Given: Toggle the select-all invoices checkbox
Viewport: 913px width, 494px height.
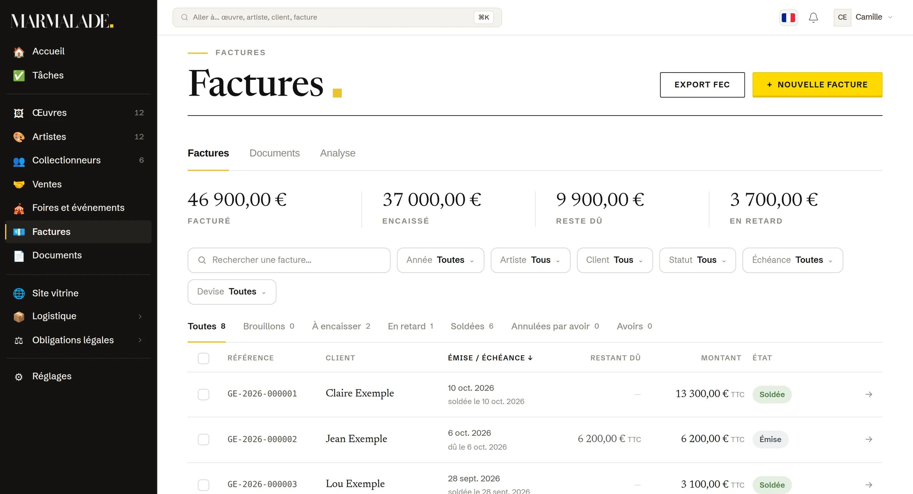Looking at the screenshot, I should [204, 358].
